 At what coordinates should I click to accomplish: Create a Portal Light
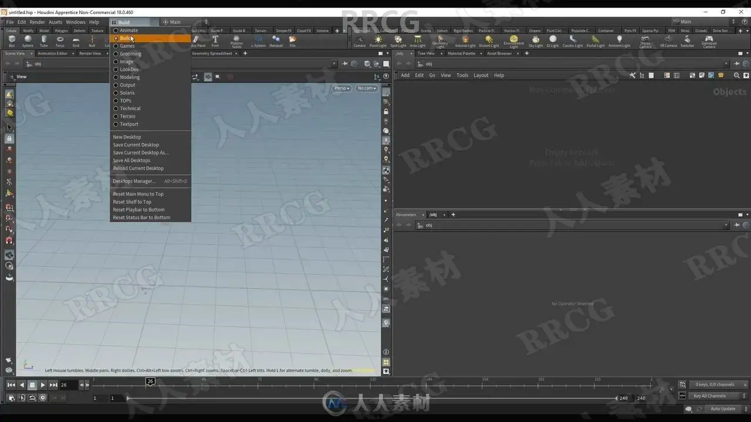[596, 41]
